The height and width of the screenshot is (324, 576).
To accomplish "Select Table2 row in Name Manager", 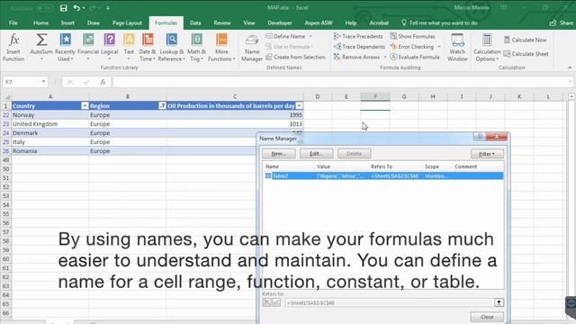I will (383, 176).
